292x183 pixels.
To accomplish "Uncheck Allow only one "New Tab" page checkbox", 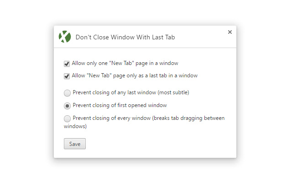I will click(x=67, y=64).
